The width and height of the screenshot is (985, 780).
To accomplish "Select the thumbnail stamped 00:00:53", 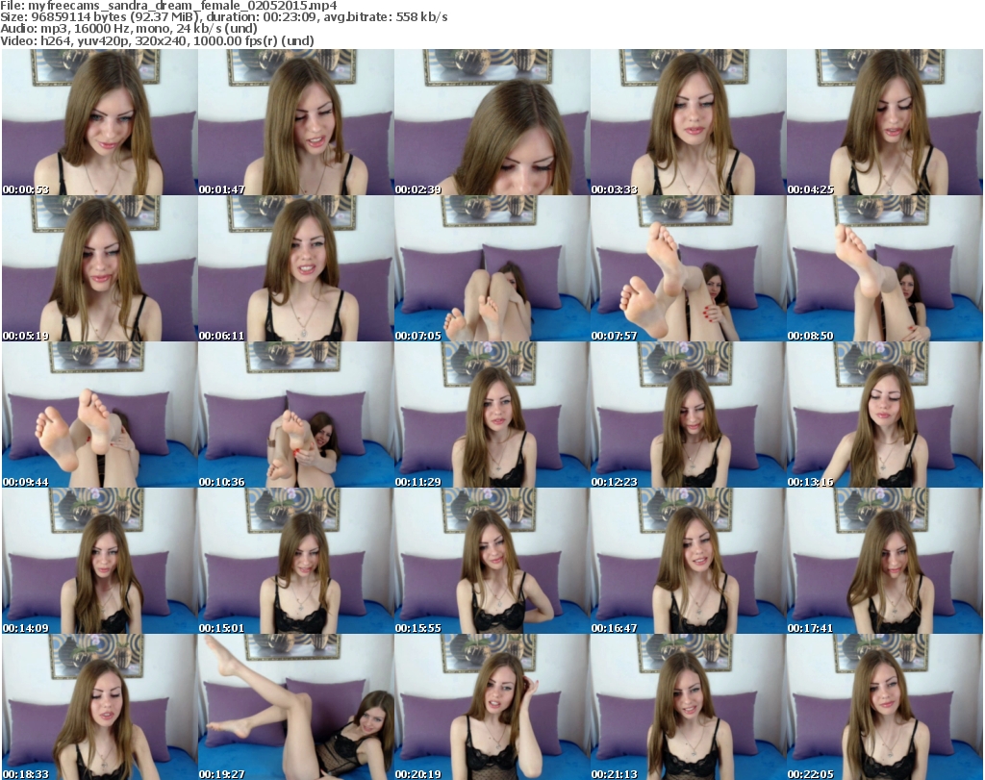I will click(x=99, y=122).
